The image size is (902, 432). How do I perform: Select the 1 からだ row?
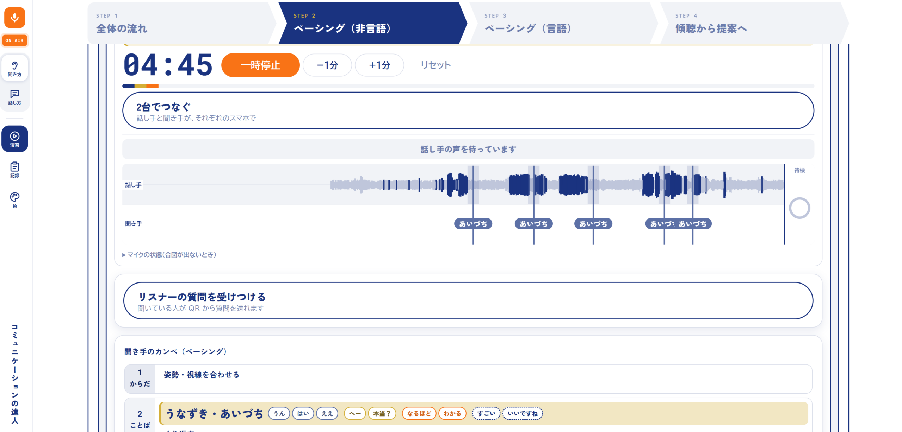468,379
